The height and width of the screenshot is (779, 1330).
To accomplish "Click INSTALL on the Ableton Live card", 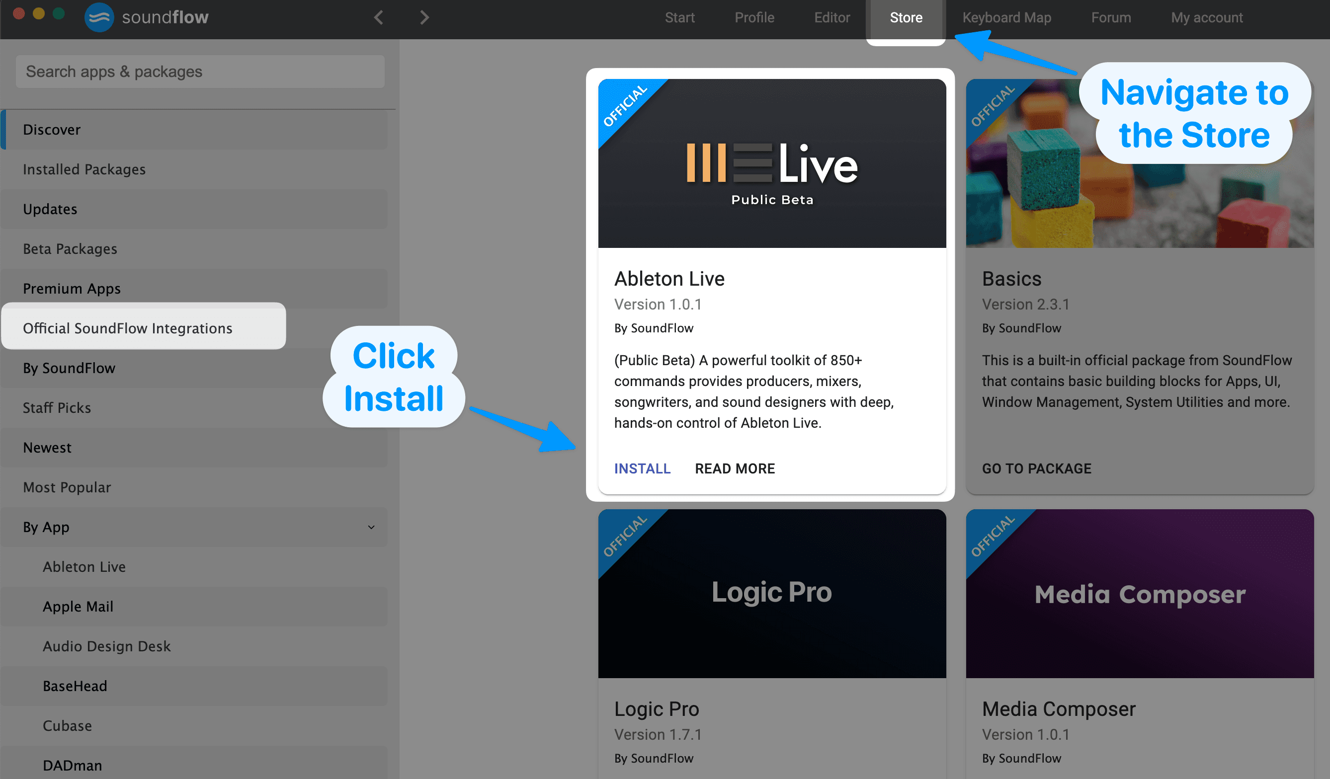I will pyautogui.click(x=642, y=468).
